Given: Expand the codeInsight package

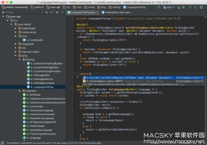Looking at the screenshot, I should 16,28.
